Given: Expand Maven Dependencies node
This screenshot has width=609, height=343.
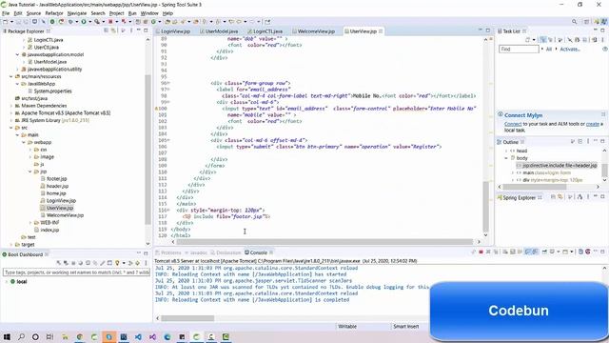Looking at the screenshot, I should coord(11,106).
